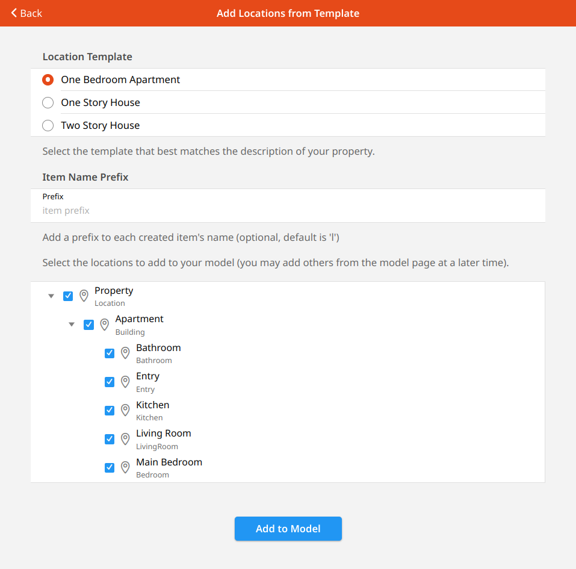Click the Apartment location pin icon

click(x=105, y=325)
